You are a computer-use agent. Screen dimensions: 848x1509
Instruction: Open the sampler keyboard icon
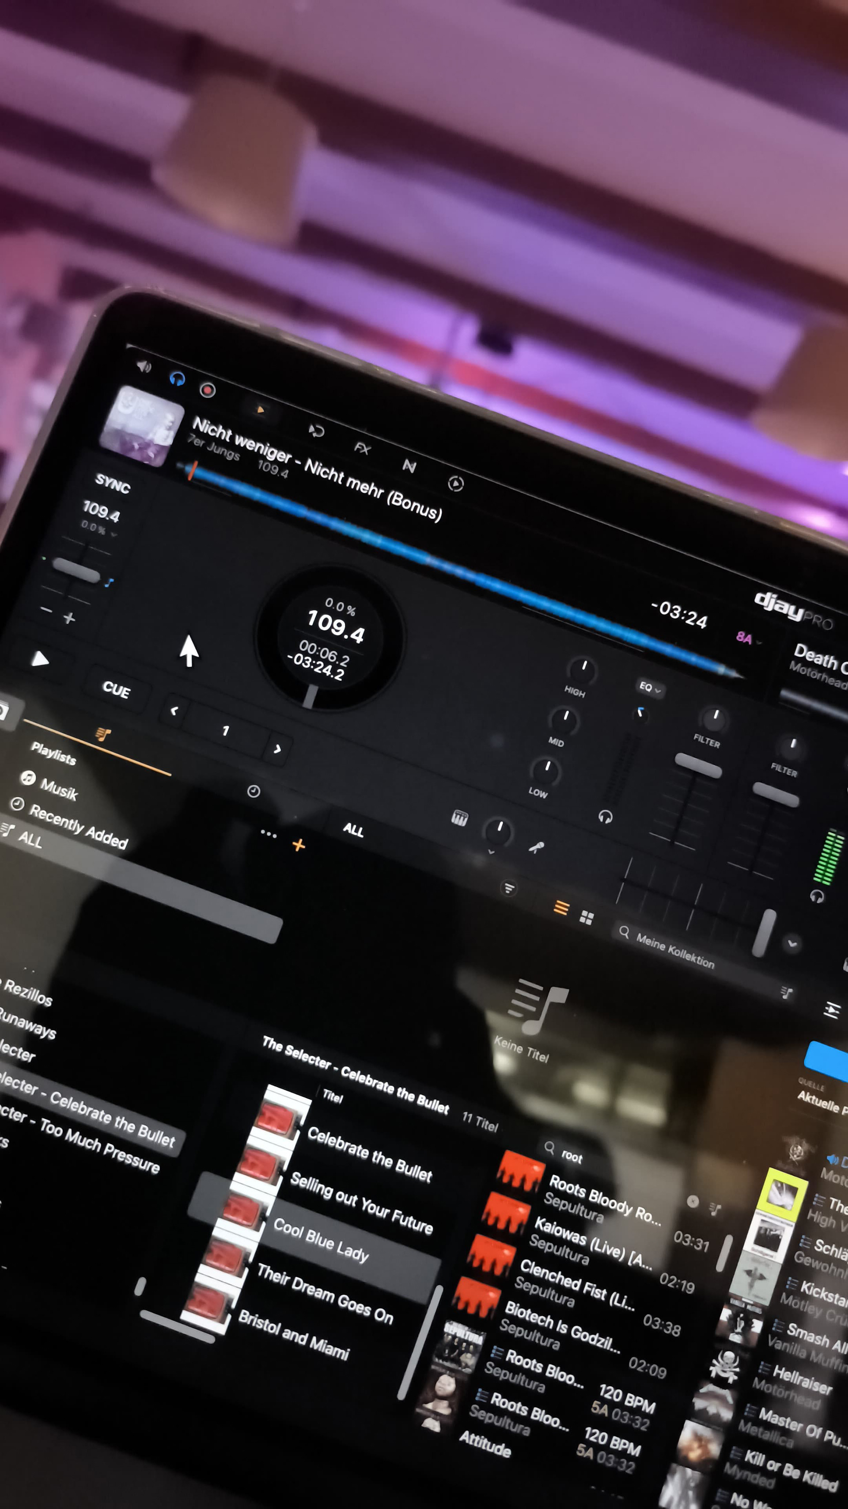(459, 818)
